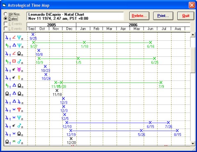
Task: Click the 10/24 hit marker
Action: tap(46, 74)
